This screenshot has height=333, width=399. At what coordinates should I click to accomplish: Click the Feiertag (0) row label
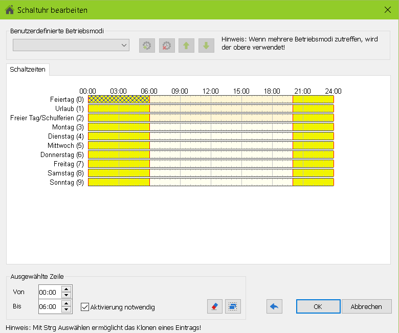(x=67, y=99)
